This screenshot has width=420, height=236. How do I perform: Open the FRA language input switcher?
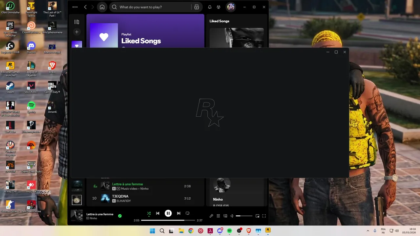[383, 231]
